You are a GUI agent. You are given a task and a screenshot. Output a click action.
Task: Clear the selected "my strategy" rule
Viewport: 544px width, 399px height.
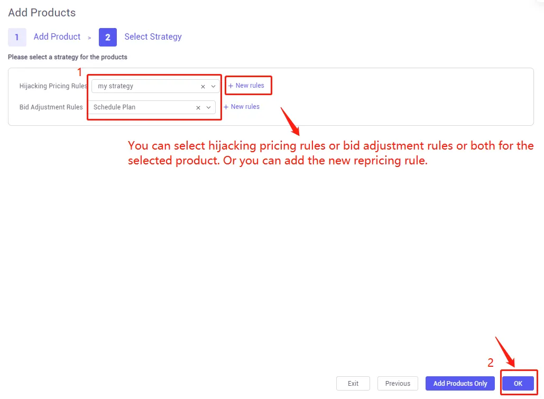coord(202,86)
